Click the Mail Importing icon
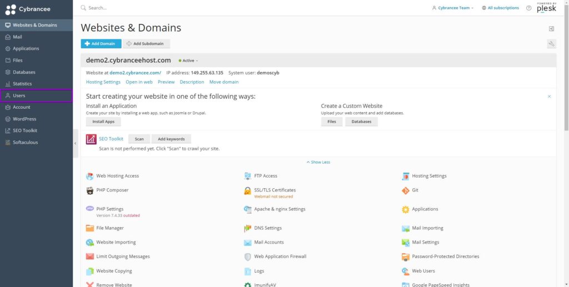The width and height of the screenshot is (569, 287). click(x=405, y=228)
